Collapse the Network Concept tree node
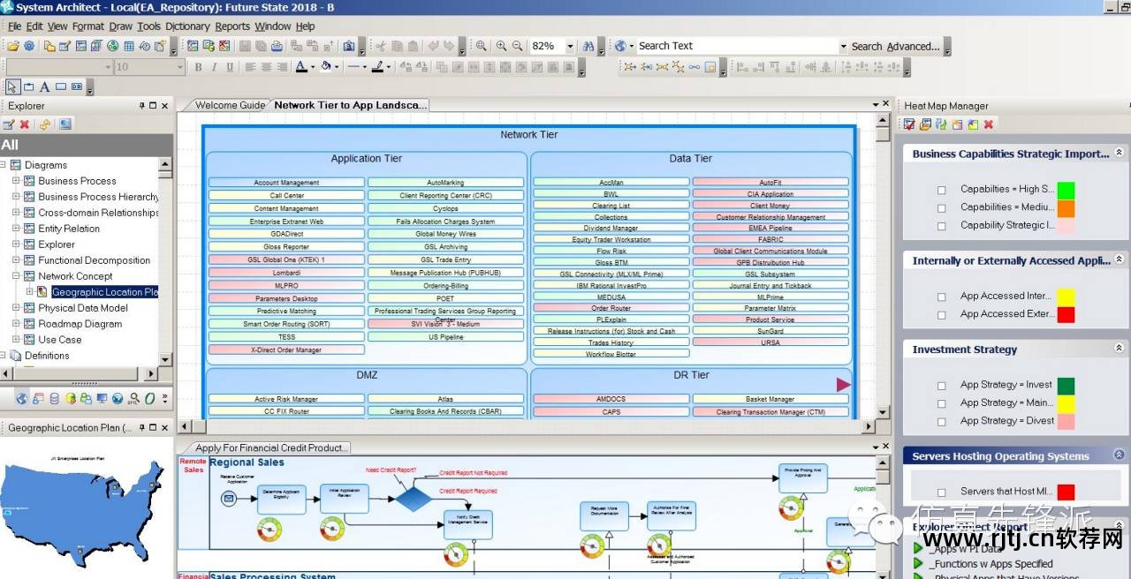The image size is (1131, 579). pos(16,276)
